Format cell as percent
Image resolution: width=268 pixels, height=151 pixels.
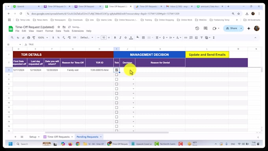click(58, 37)
